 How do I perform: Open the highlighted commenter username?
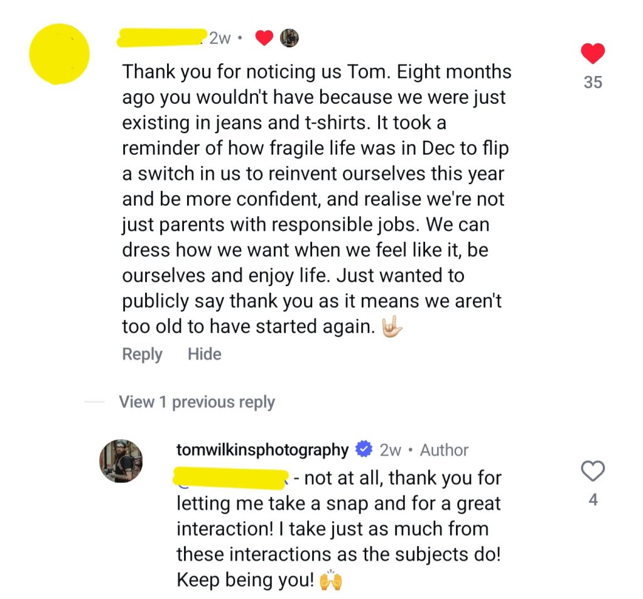tap(162, 37)
